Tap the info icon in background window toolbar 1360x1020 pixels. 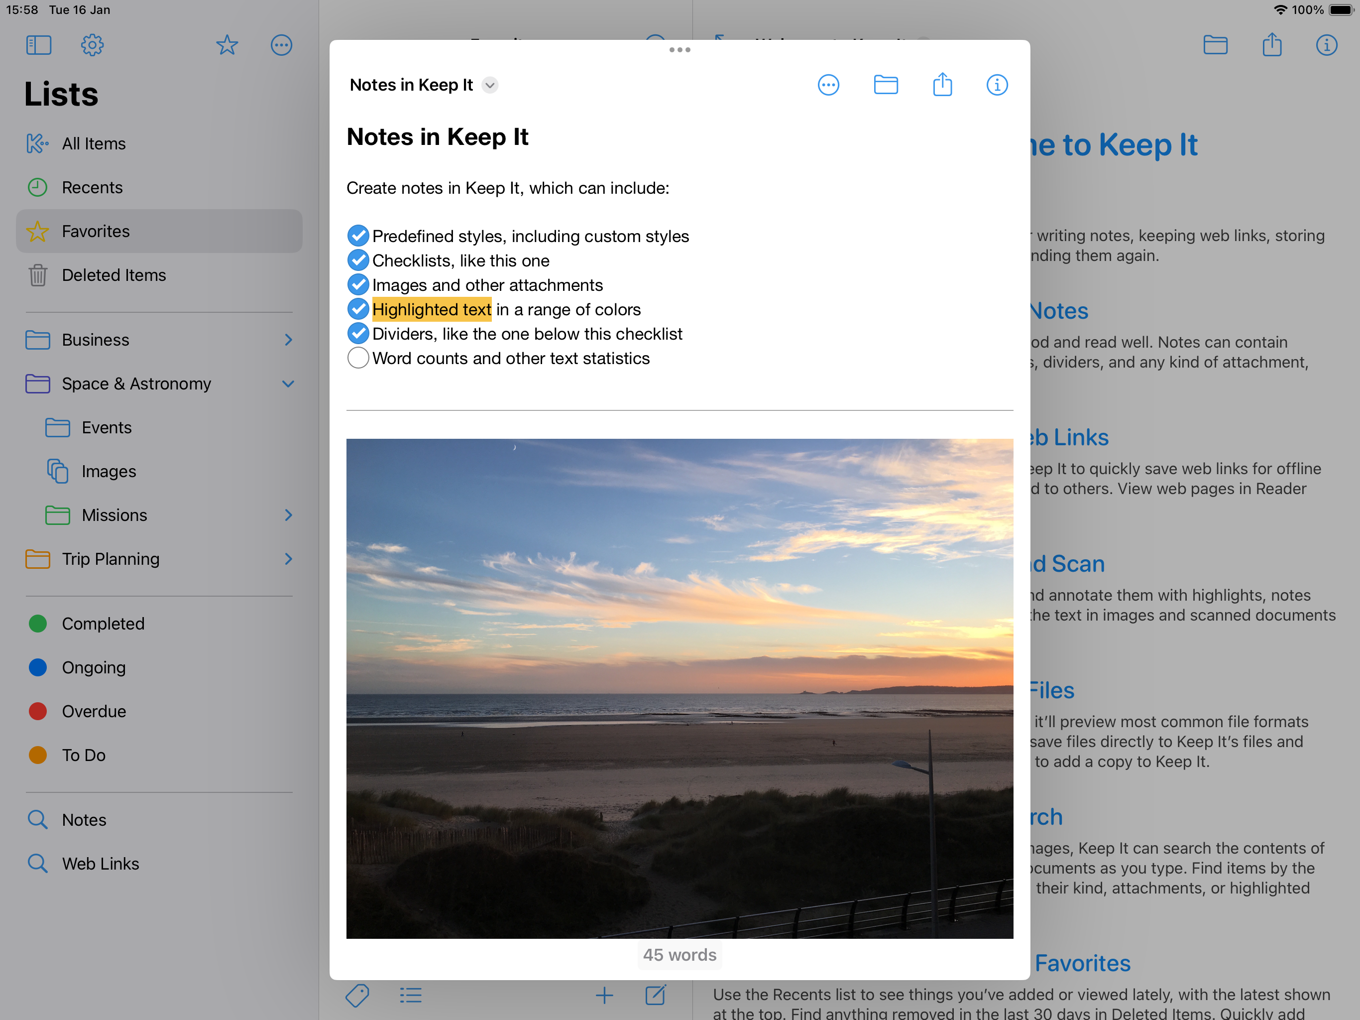[1326, 45]
